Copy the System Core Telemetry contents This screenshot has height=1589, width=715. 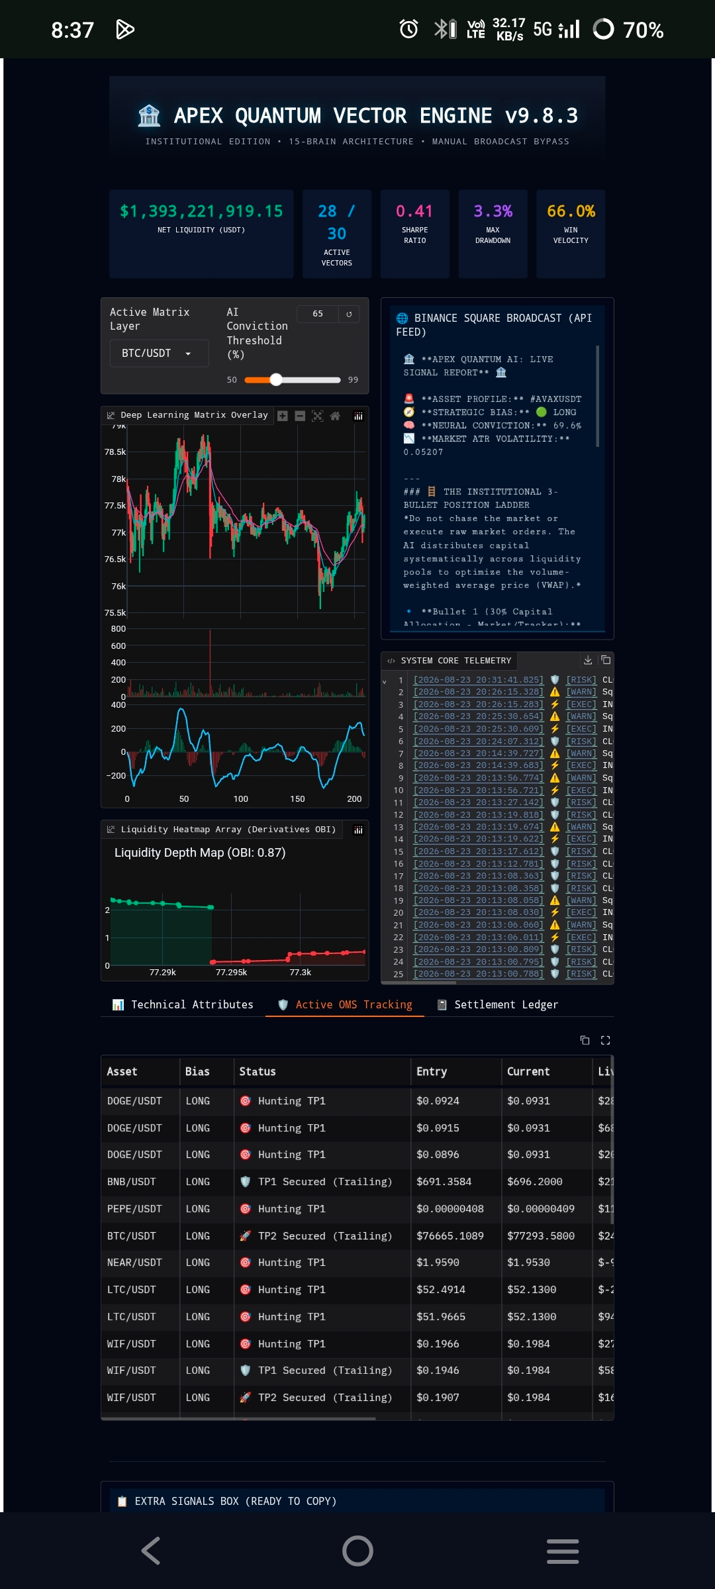[606, 660]
